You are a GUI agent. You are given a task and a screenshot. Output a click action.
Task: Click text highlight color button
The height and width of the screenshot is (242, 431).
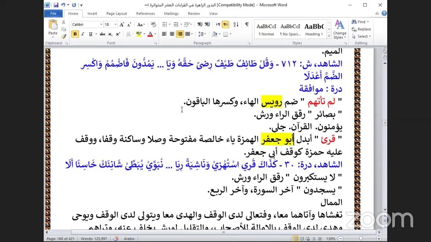click(x=139, y=34)
